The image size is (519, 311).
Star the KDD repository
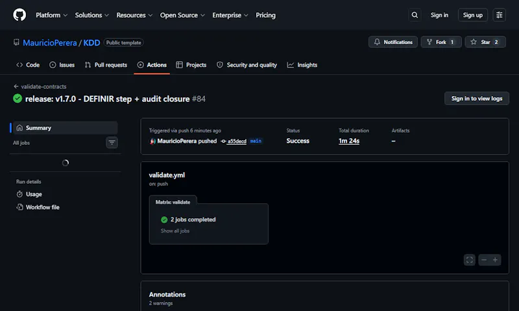click(x=485, y=42)
